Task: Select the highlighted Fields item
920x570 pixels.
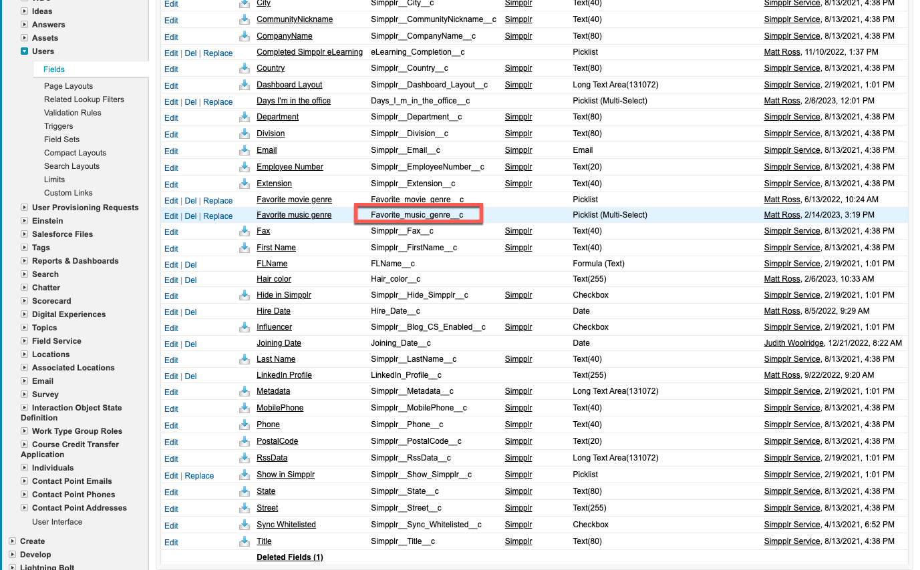Action: [x=54, y=69]
